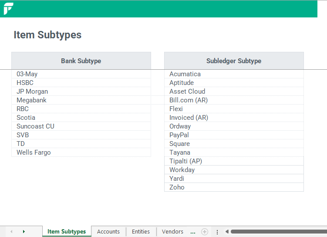Select the Ordway cell

click(x=234, y=126)
